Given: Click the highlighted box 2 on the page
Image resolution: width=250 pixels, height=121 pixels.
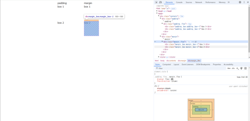Looking at the screenshot, I should point(91,28).
